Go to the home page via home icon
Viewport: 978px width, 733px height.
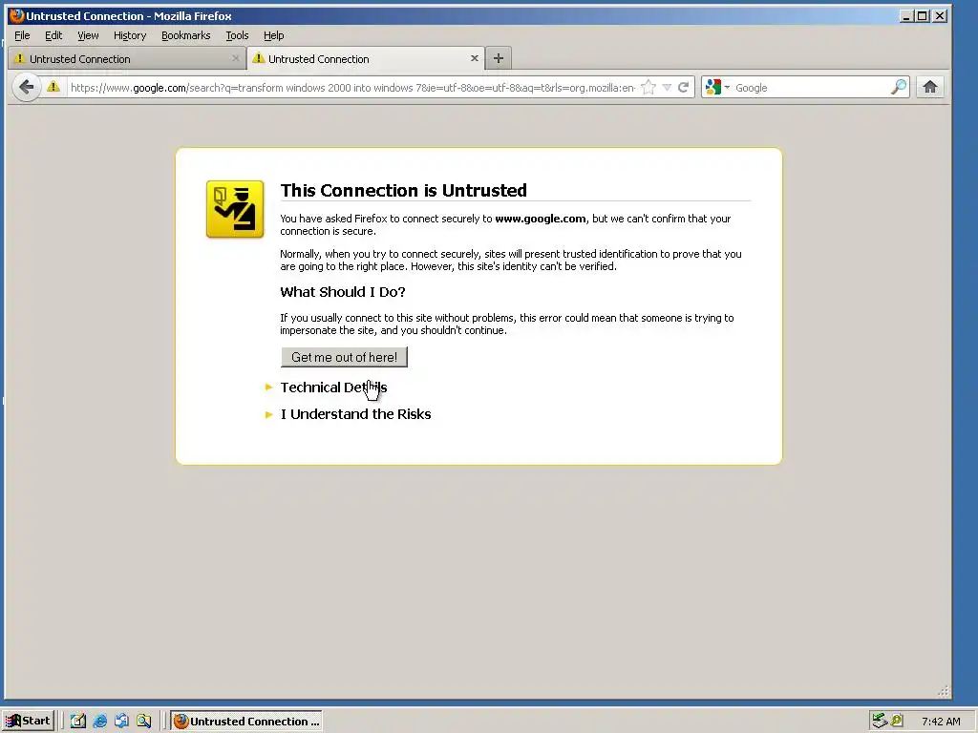coord(930,87)
